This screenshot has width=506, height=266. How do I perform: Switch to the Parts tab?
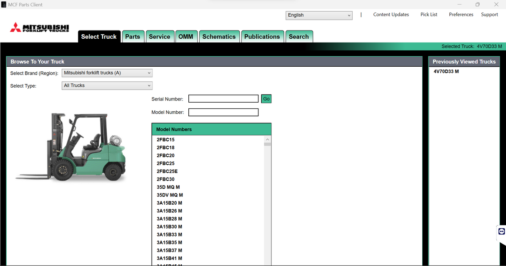[133, 37]
